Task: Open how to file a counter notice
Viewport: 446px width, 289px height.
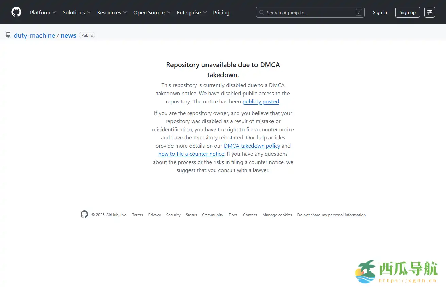Action: (191, 154)
